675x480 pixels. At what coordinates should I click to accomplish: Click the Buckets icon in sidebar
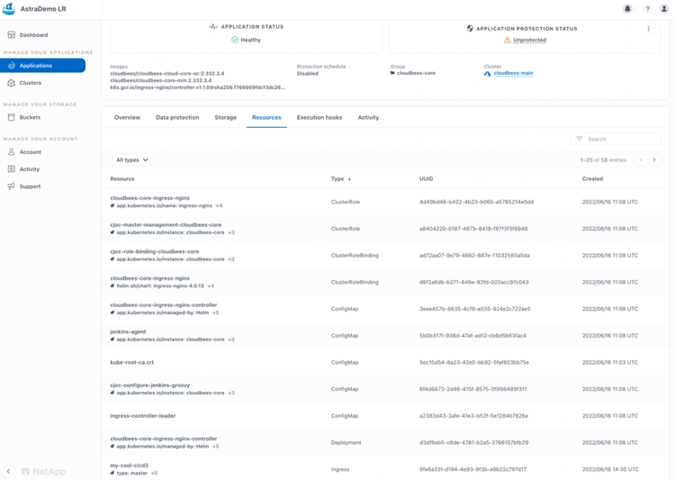point(11,117)
